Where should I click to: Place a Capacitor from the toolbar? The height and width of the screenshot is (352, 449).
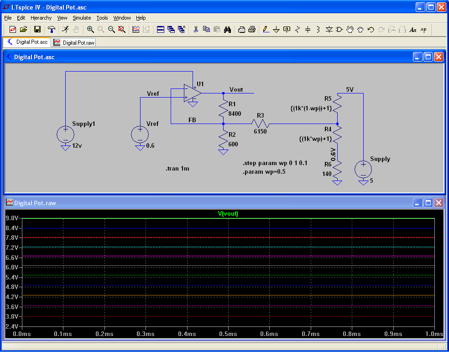click(x=308, y=29)
